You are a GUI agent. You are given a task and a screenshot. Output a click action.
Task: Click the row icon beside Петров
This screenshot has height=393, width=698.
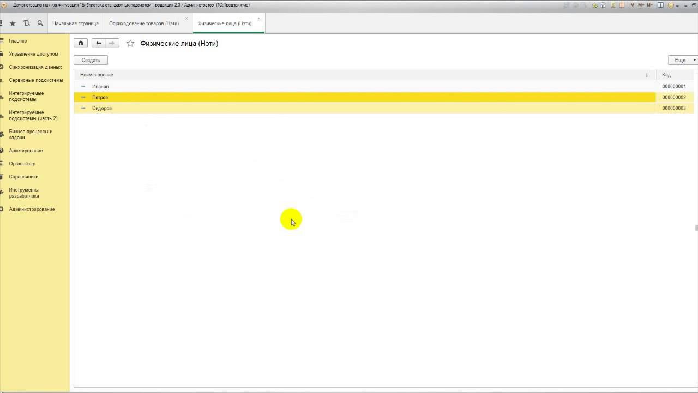coord(83,97)
